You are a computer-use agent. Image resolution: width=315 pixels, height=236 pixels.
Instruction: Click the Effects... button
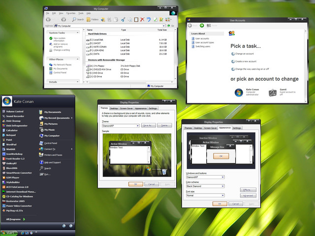248,190
